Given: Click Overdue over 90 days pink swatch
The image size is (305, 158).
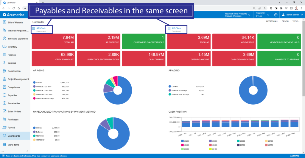Looking at the screenshot, I should [x=34, y=98].
